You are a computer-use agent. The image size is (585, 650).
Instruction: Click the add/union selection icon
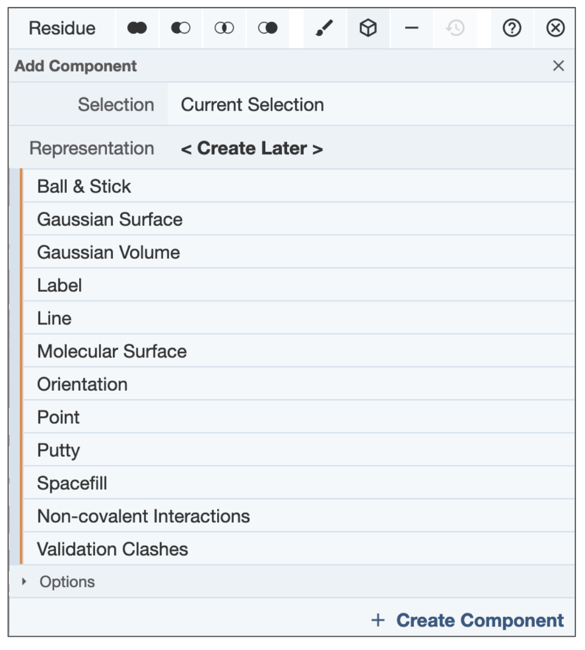[x=137, y=28]
